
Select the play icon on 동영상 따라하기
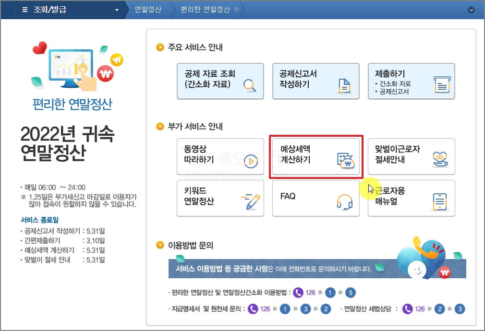tap(250, 162)
